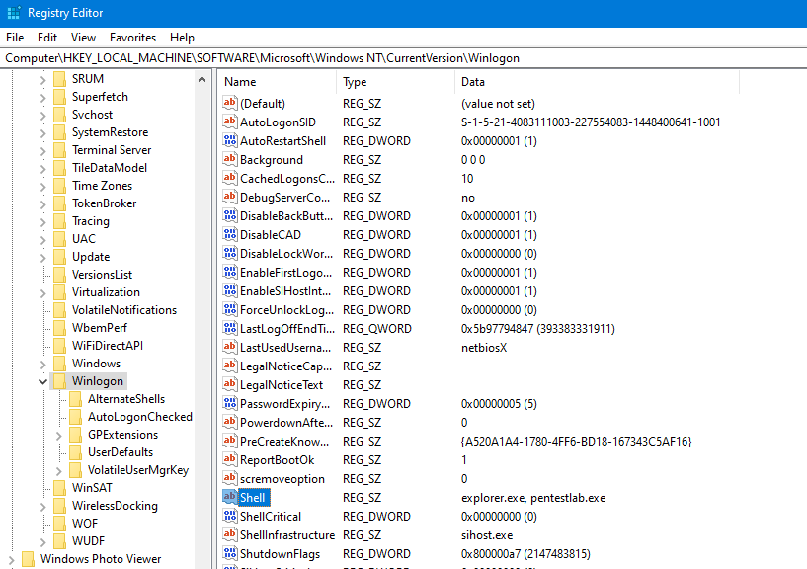Select the Shell value entry
Image resolution: width=807 pixels, height=569 pixels.
(x=252, y=498)
